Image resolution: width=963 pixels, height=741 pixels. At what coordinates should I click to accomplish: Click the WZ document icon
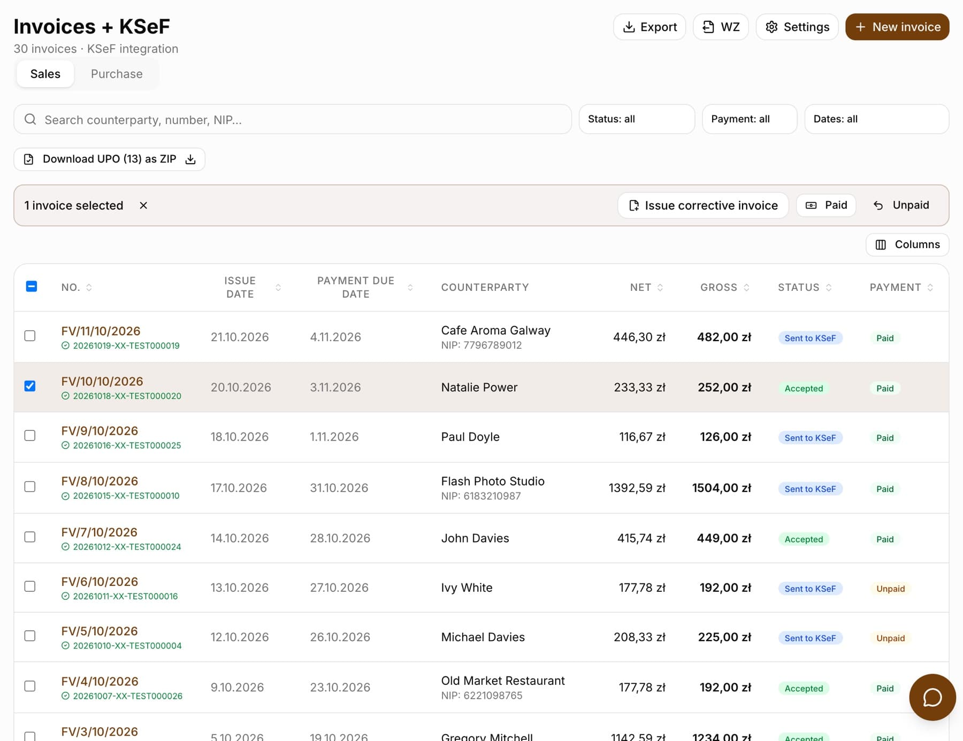708,27
